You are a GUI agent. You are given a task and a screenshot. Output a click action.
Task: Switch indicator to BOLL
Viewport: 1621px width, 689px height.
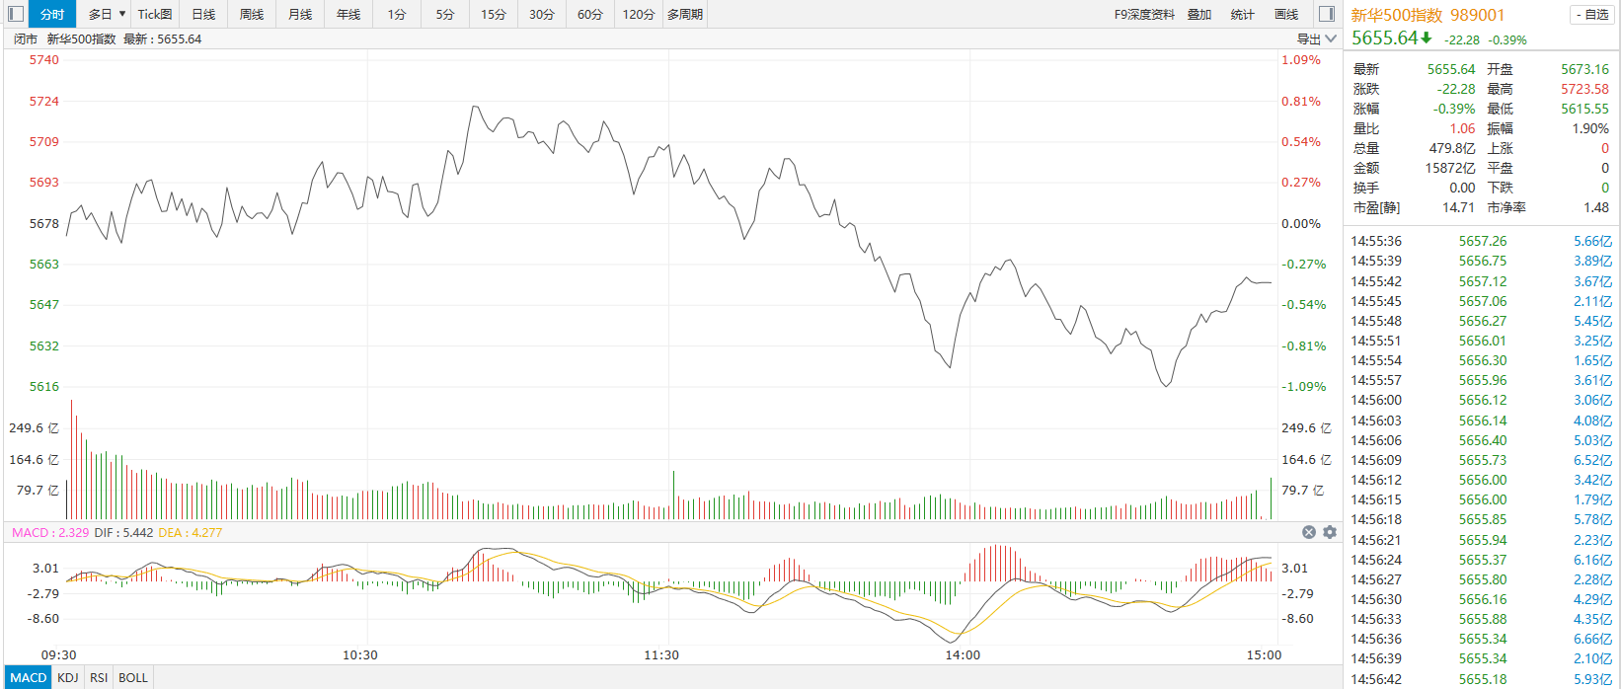(x=133, y=678)
